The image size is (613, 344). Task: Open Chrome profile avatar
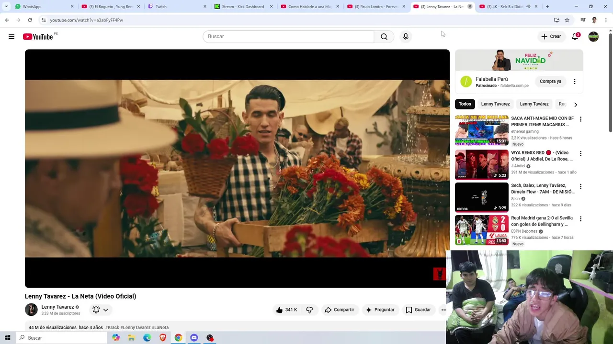coord(594,20)
